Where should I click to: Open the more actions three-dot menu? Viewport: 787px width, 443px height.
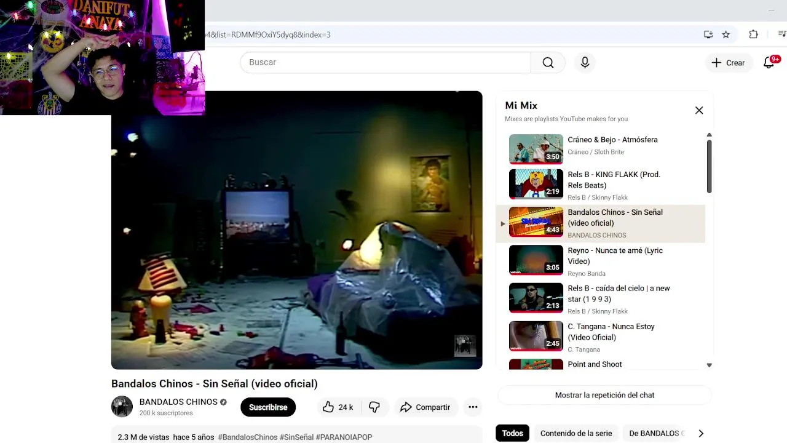473,407
